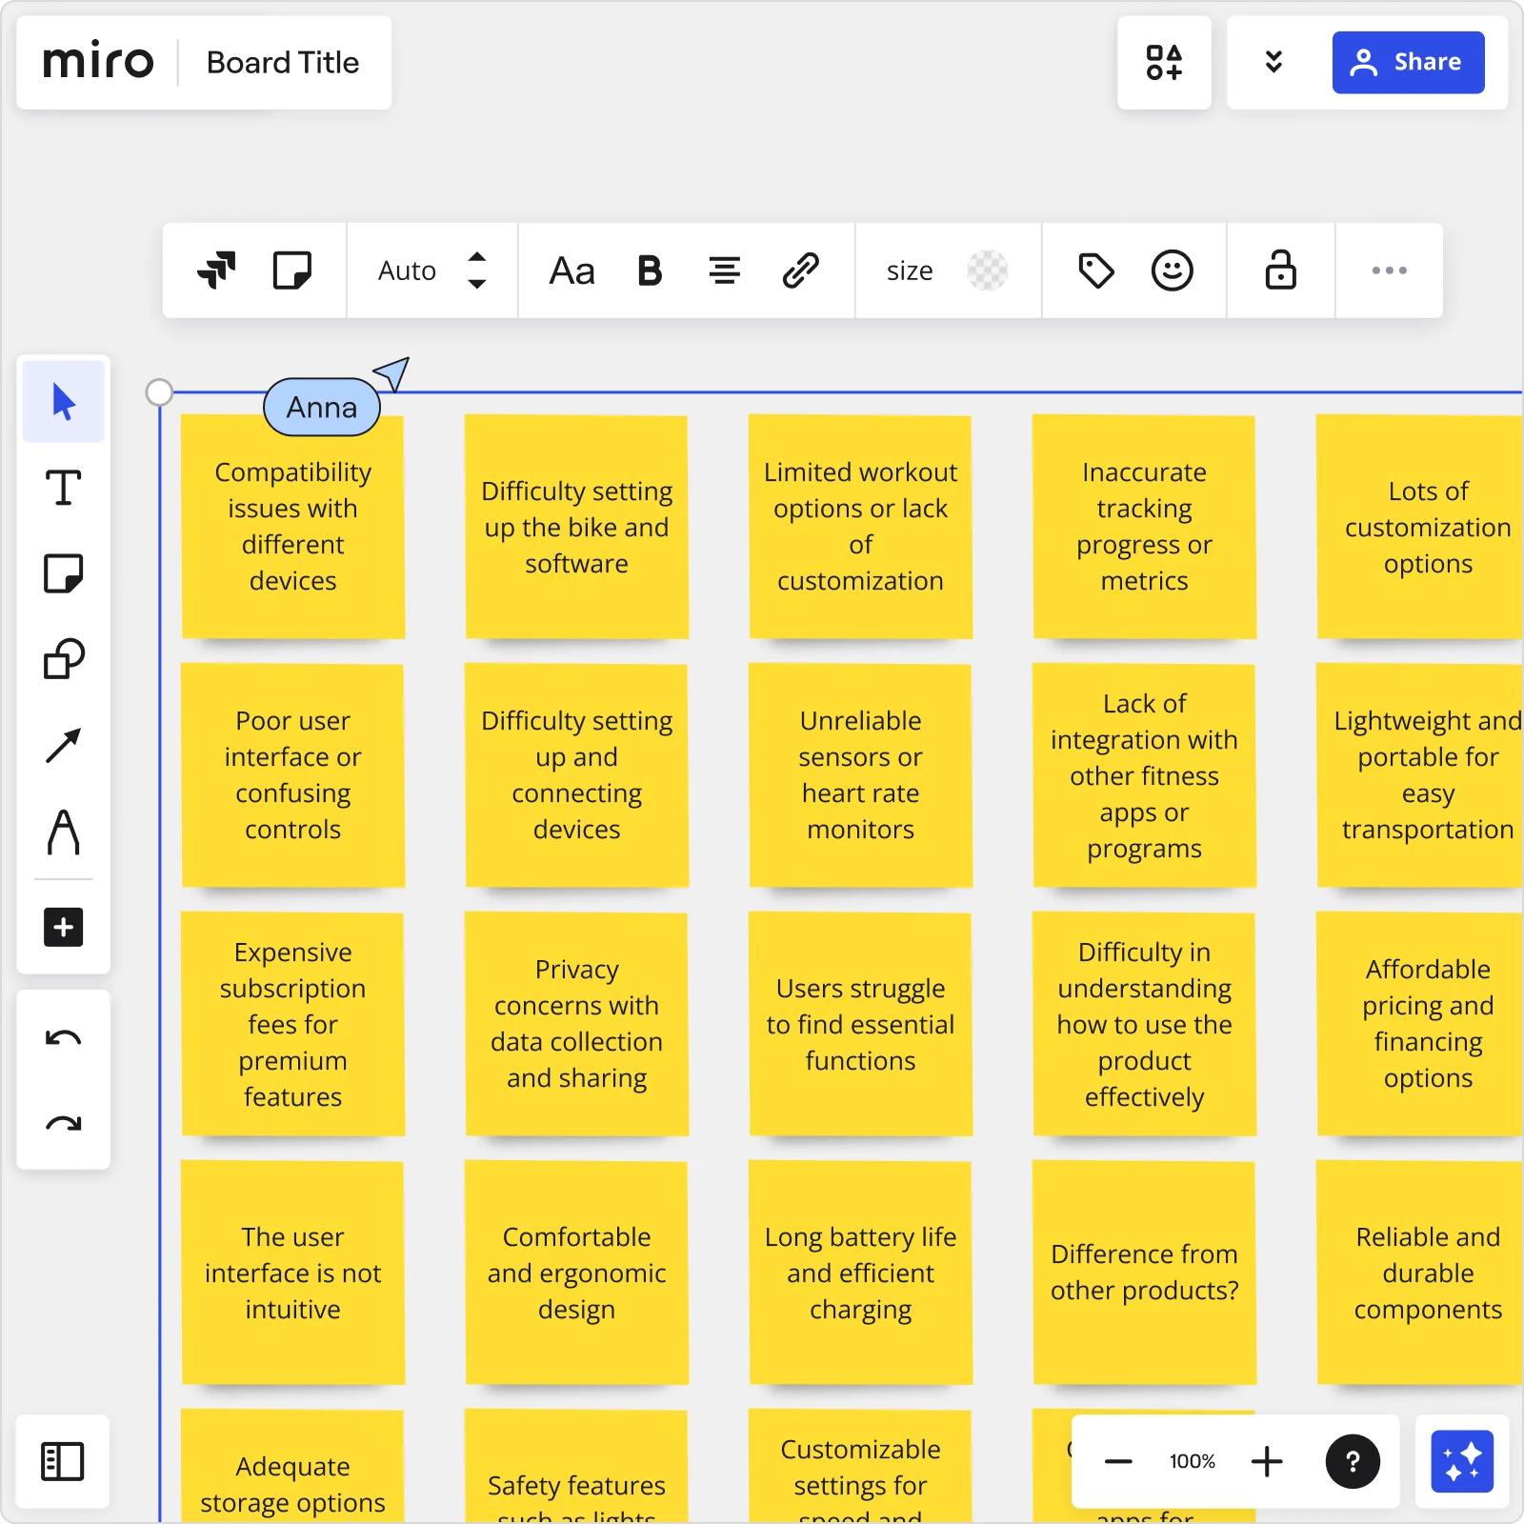Open help with the question mark button
Image resolution: width=1524 pixels, height=1524 pixels.
point(1352,1462)
